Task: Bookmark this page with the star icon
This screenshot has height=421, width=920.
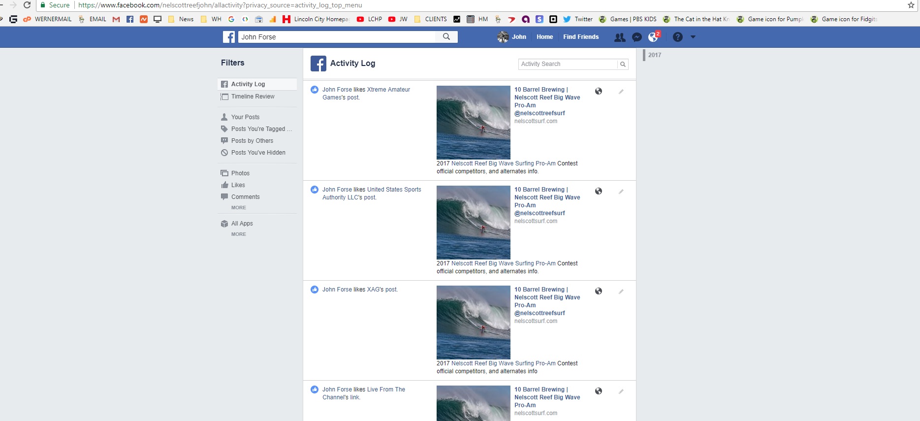Action: pos(911,5)
